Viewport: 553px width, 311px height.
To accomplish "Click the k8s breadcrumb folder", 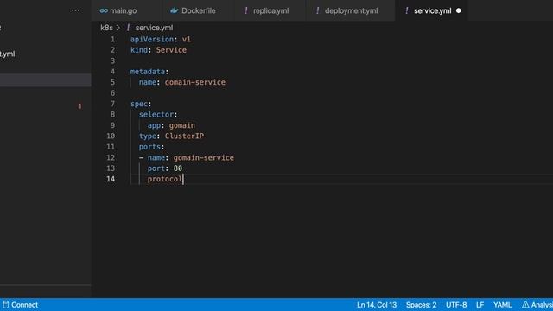I will pyautogui.click(x=106, y=28).
